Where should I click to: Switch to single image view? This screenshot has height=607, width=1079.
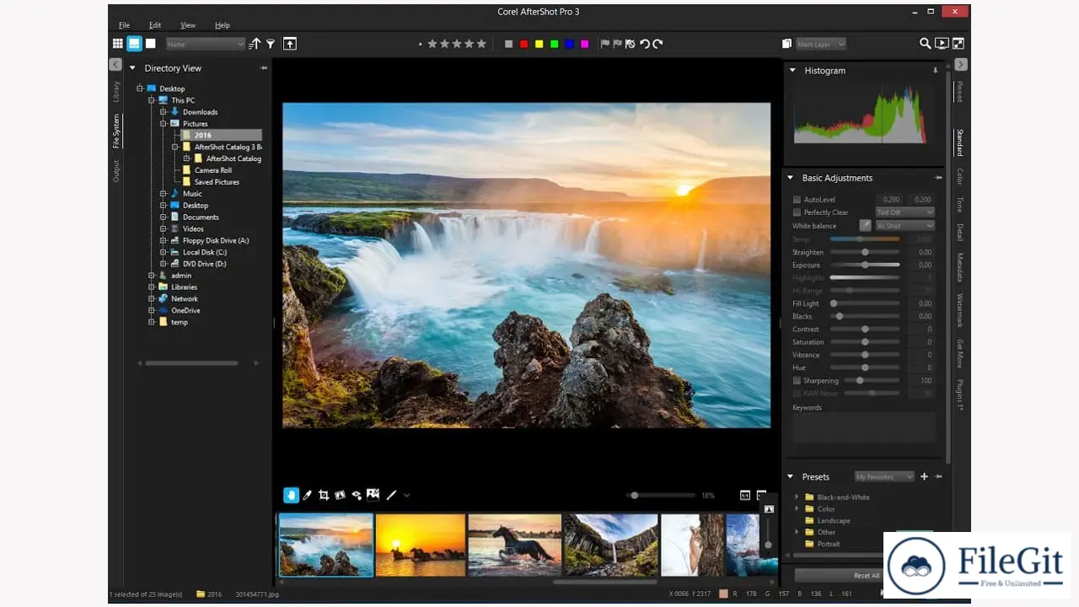coord(151,44)
